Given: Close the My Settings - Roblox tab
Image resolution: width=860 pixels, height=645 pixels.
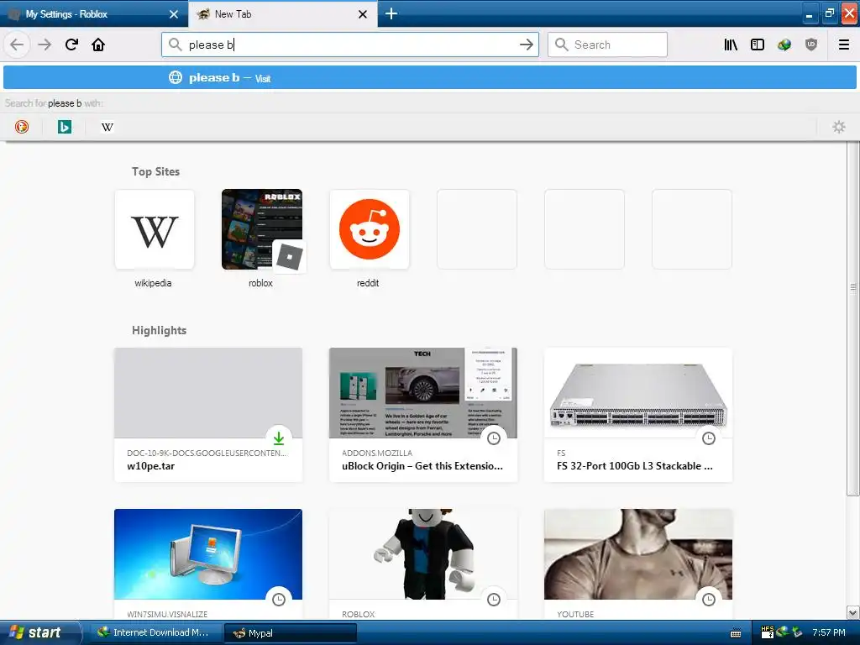Looking at the screenshot, I should tap(174, 14).
